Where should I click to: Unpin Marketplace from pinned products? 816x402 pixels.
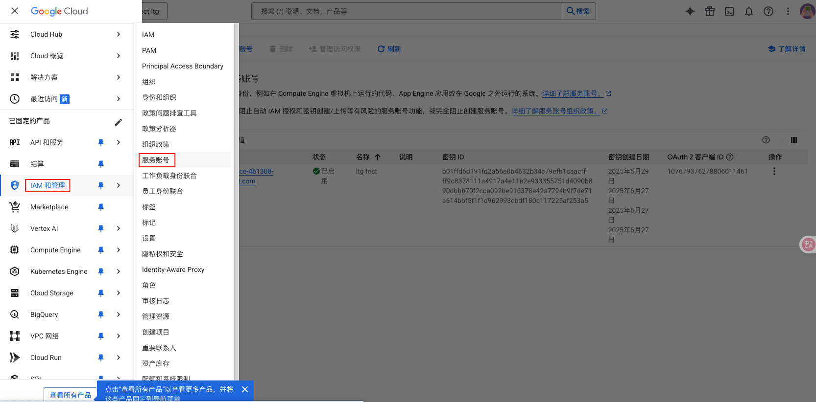pos(101,207)
